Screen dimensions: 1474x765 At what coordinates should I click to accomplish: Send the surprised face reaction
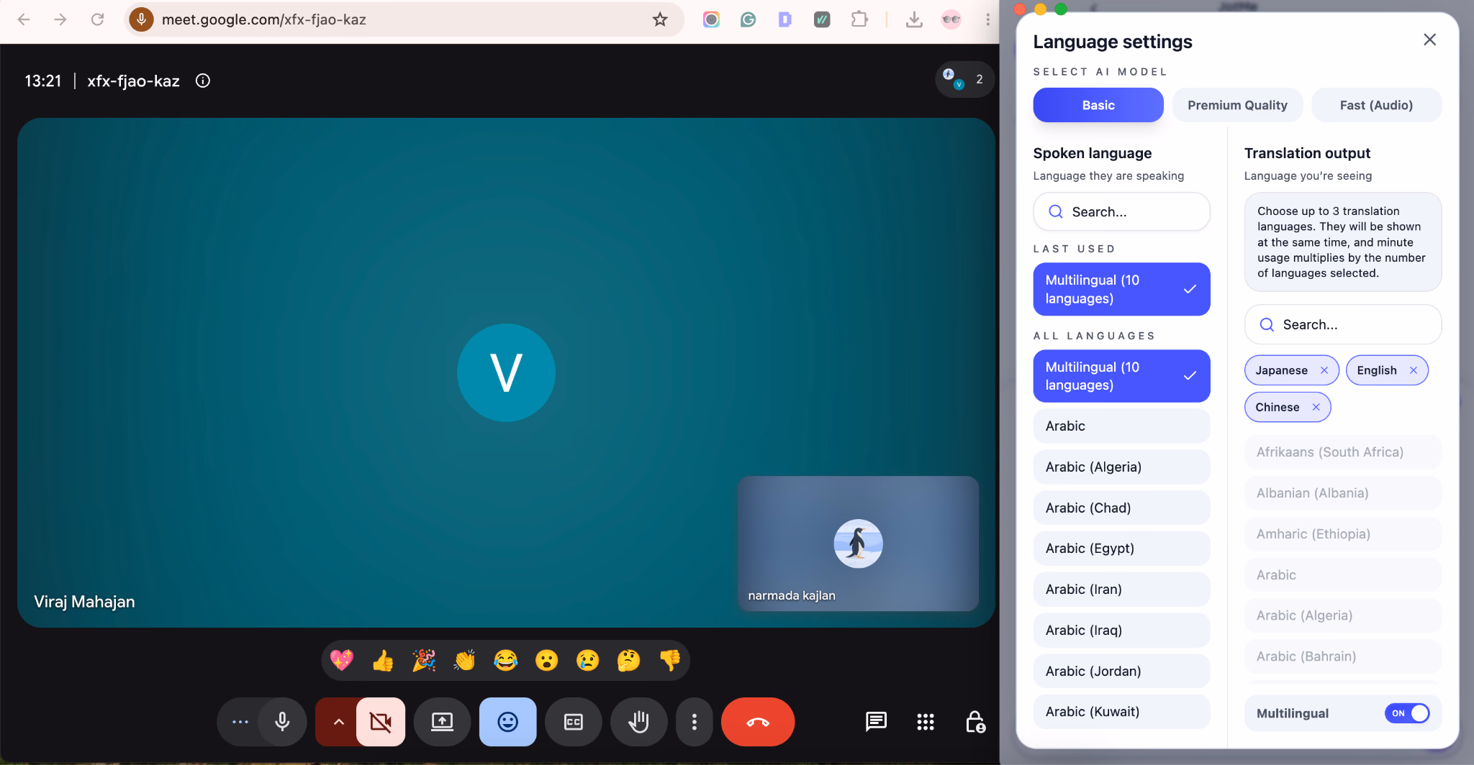547,660
